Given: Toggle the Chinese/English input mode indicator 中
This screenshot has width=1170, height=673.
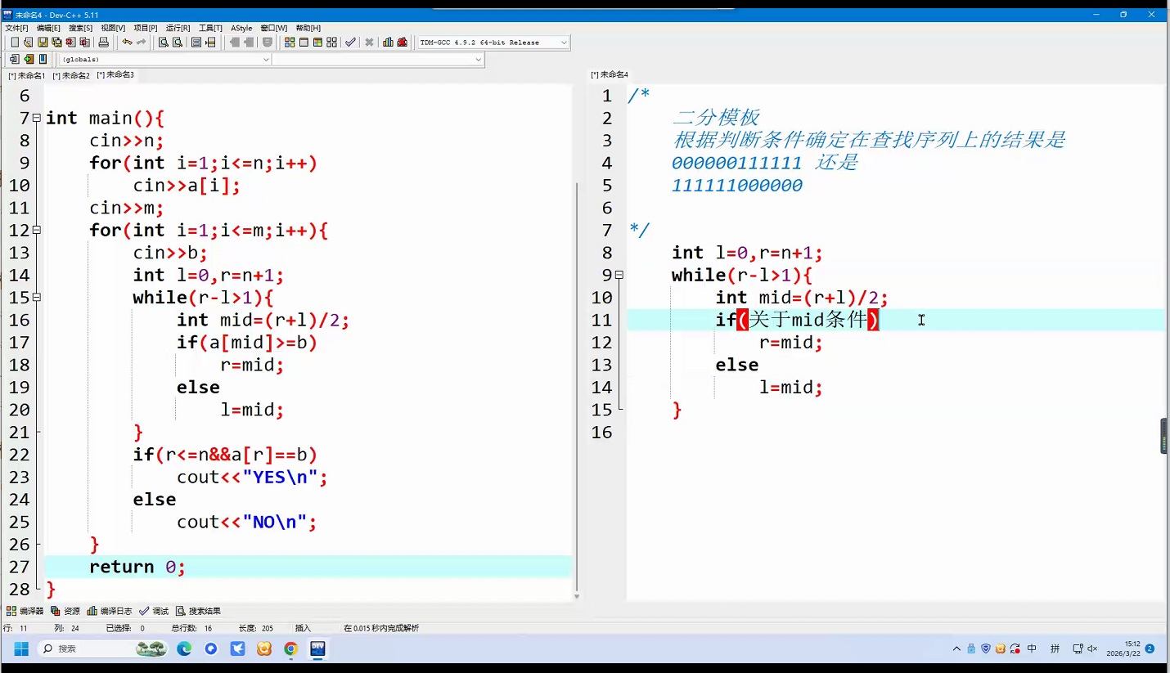Looking at the screenshot, I should (1032, 648).
